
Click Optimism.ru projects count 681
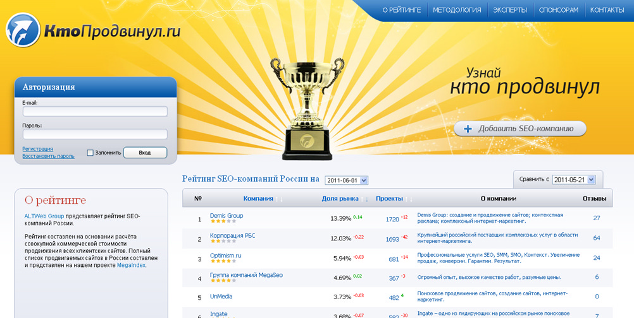(x=394, y=259)
